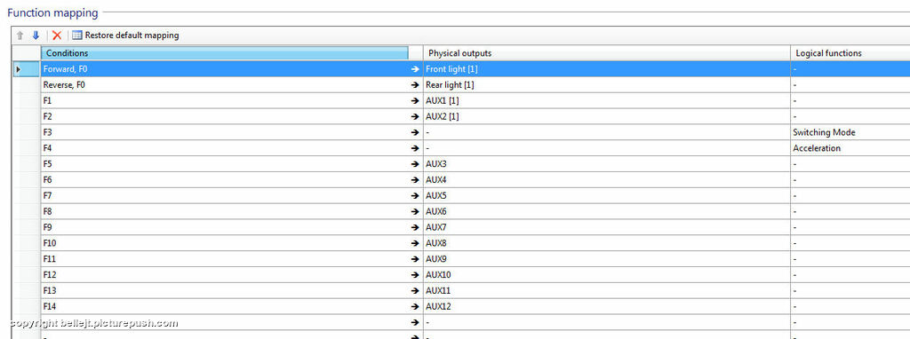The height and width of the screenshot is (339, 910).
Task: Click the AUX8 output cell
Action: tap(607, 243)
